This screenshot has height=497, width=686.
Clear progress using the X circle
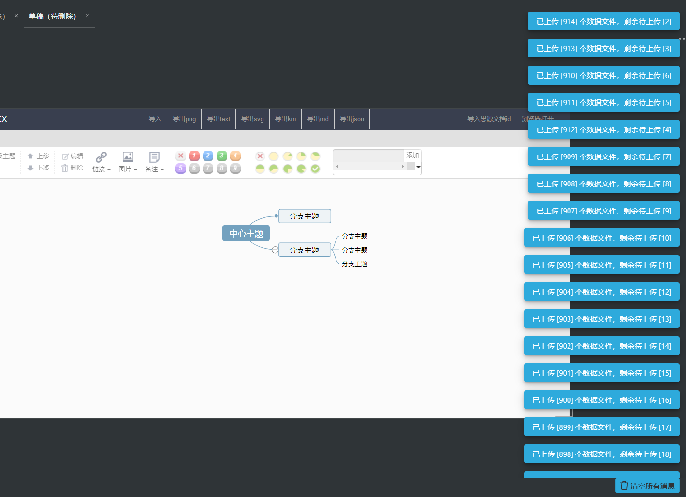260,156
